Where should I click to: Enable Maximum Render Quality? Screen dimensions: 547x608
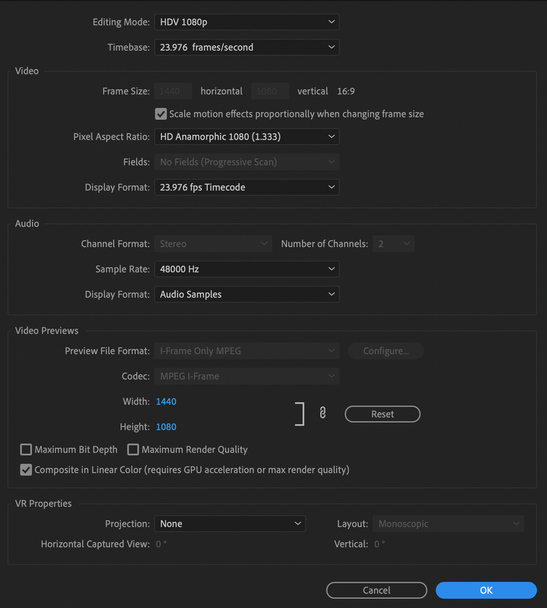(x=133, y=450)
